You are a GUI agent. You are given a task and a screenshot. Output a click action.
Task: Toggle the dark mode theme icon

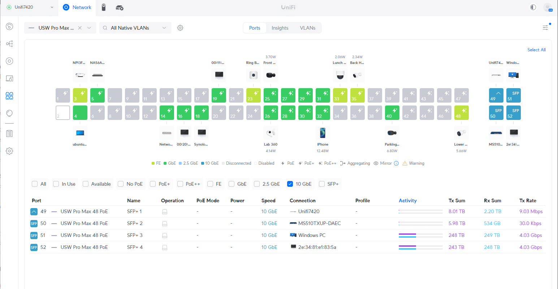point(533,7)
